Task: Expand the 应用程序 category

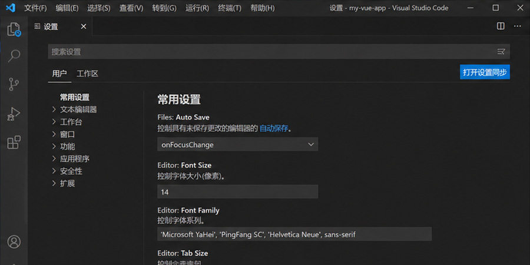Action: (x=71, y=158)
